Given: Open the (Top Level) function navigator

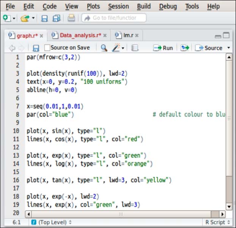Looking at the screenshot, I should 55,222.
